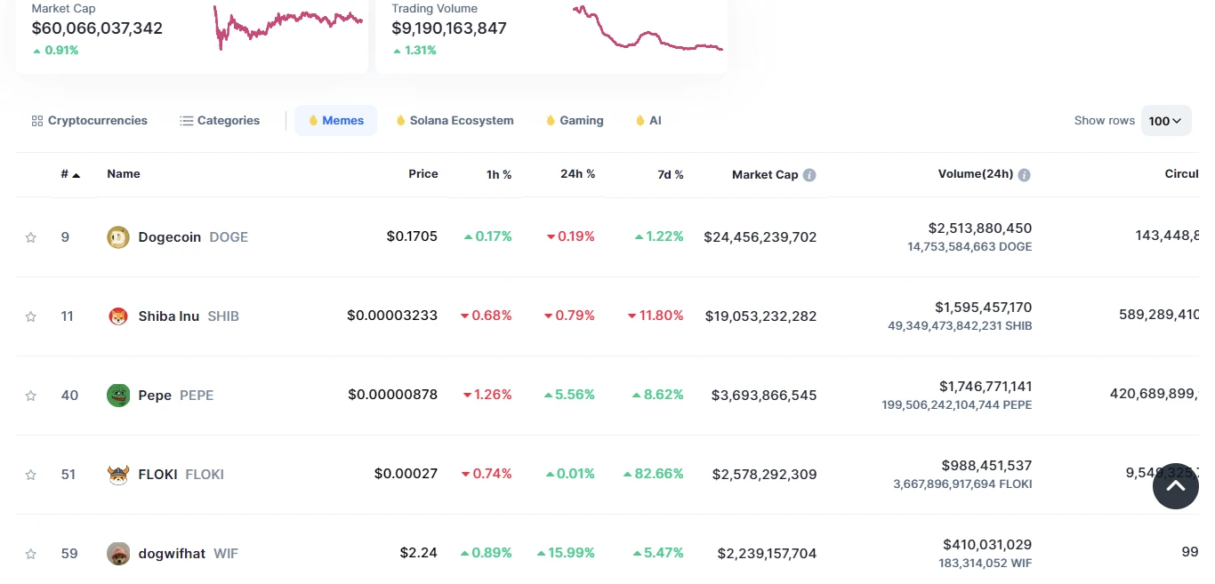Expand the Show rows 100 dropdown

tap(1166, 121)
